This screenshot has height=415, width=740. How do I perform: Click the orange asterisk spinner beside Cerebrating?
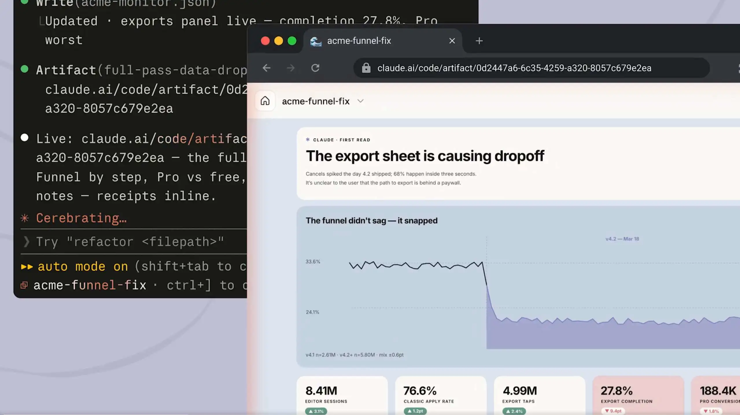[x=25, y=218]
